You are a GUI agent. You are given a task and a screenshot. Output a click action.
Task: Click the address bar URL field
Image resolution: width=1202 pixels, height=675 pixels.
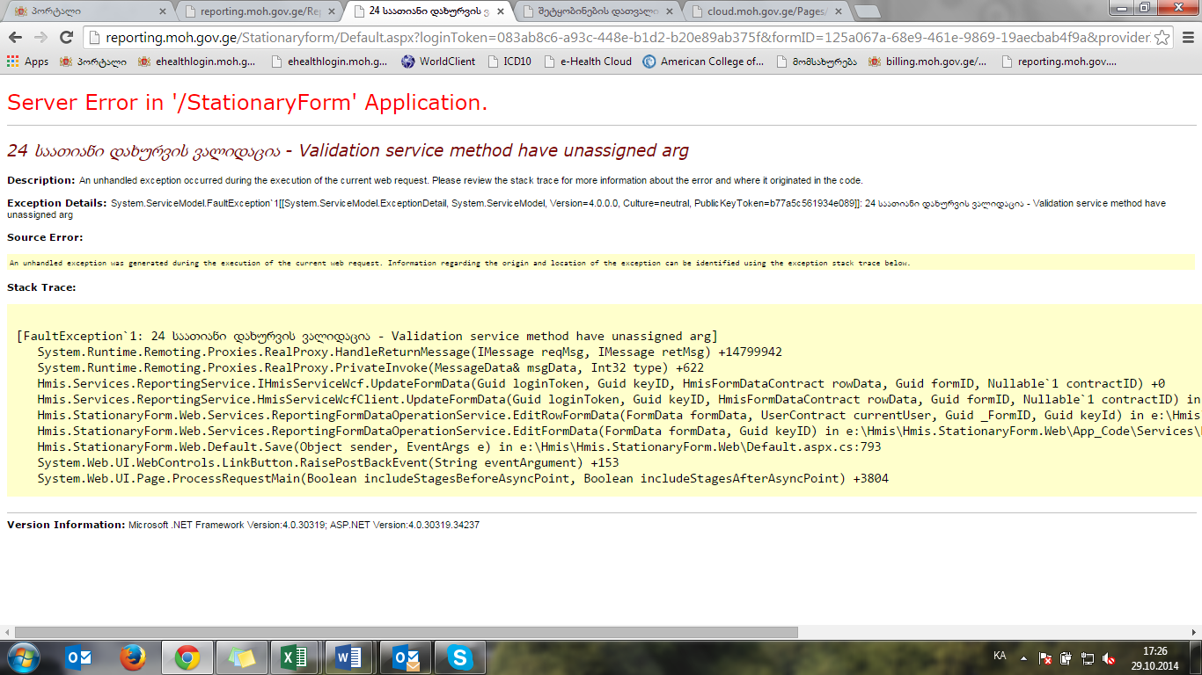click(x=616, y=38)
